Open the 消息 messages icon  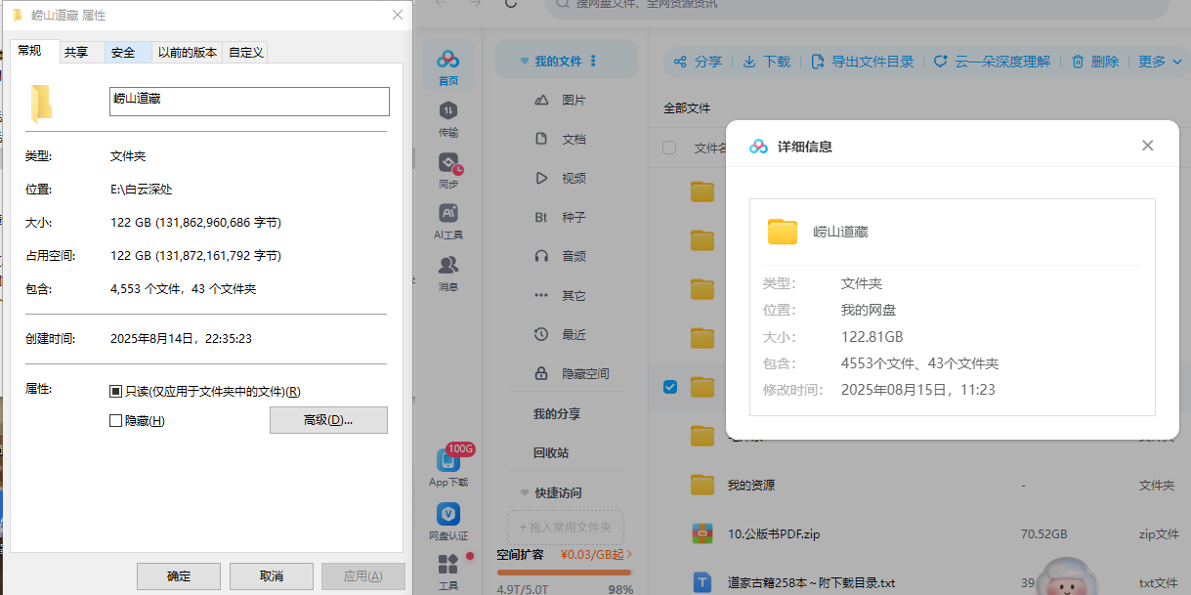click(448, 267)
